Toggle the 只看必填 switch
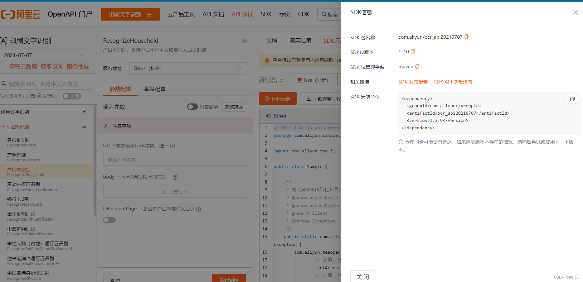 tap(192, 107)
